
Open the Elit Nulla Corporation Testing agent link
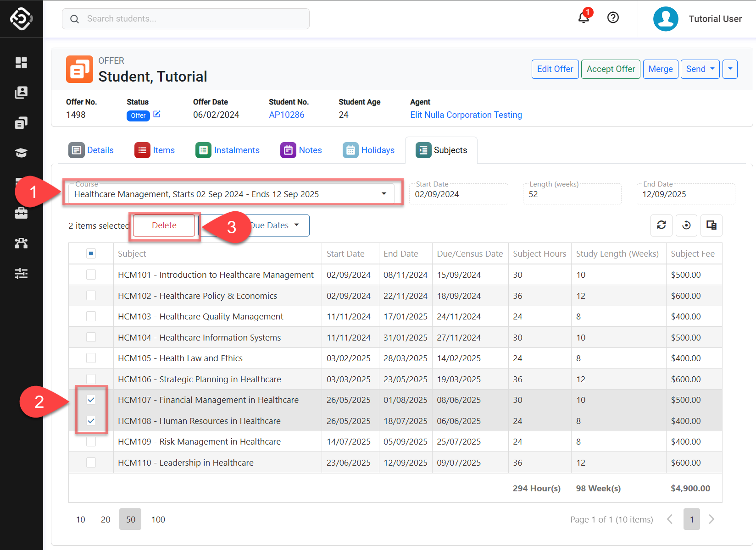[466, 115]
